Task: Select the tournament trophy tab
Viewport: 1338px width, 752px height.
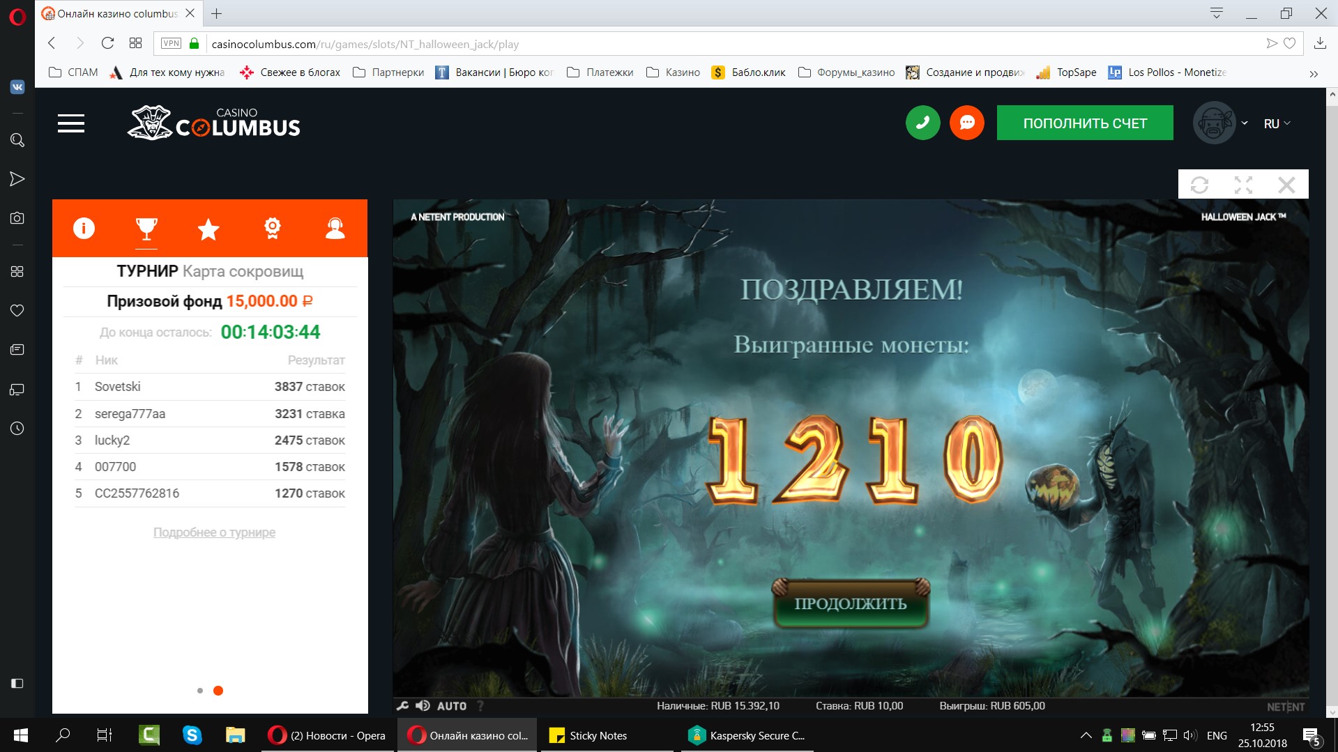Action: (x=146, y=228)
